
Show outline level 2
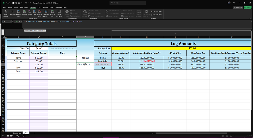click(x=3, y=34)
